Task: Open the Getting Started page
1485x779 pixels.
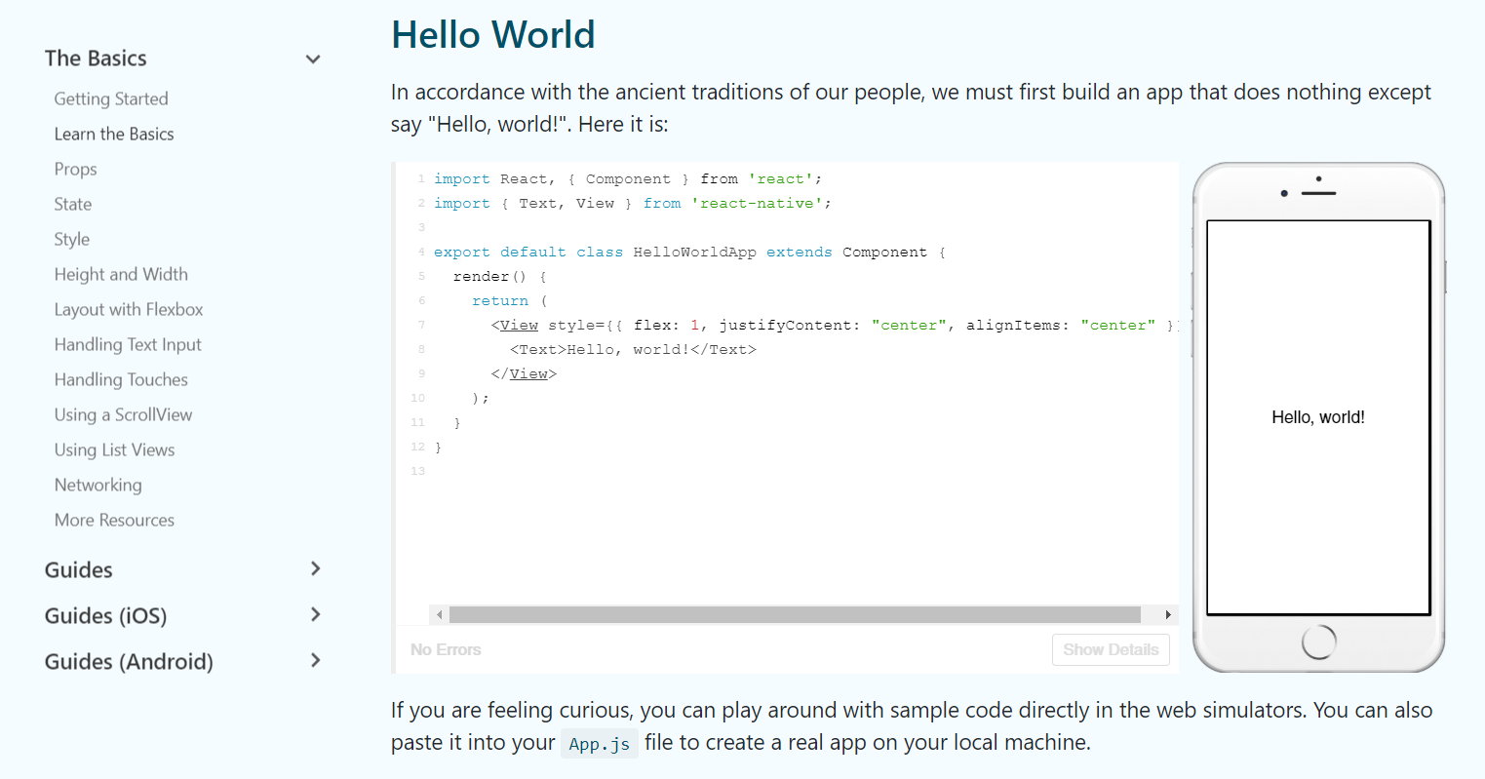Action: tap(111, 99)
